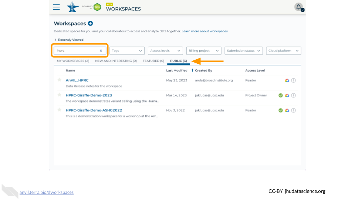355x200 pixels.
Task: Open the Tags filter dropdown
Action: click(127, 51)
